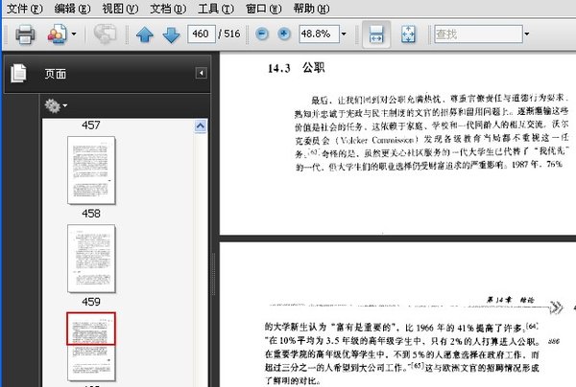Click the zoom percentage field 48.8%
This screenshot has width=576, height=387.
coord(319,34)
